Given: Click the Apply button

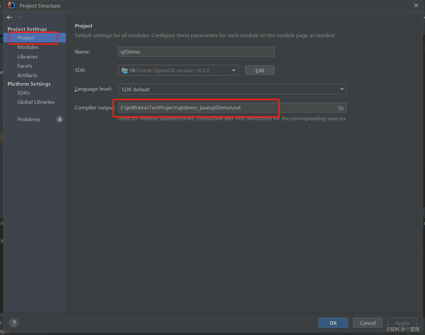Looking at the screenshot, I should click(x=402, y=323).
